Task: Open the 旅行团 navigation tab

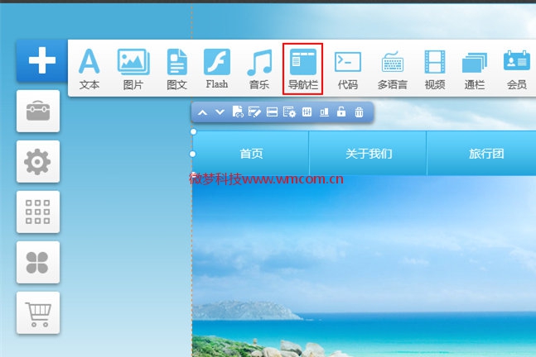Action: pyautogui.click(x=486, y=153)
